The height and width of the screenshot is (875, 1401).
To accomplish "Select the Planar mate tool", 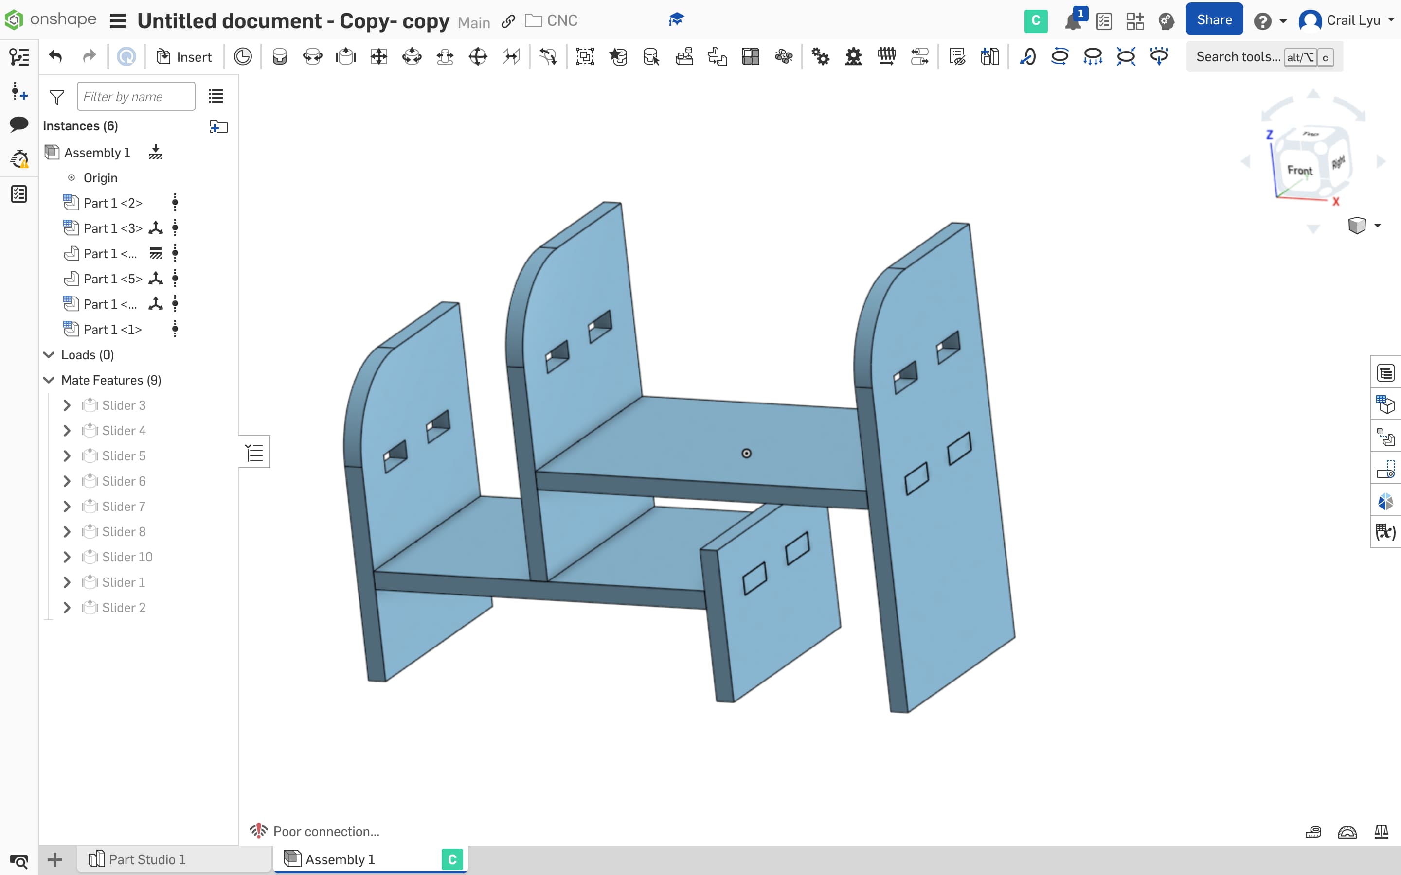I will pyautogui.click(x=378, y=56).
